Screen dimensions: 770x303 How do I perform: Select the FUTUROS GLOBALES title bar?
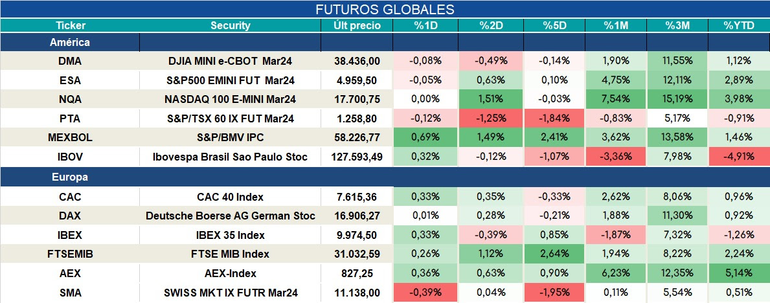tap(385, 9)
